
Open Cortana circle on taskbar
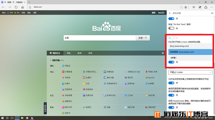click(7, 118)
